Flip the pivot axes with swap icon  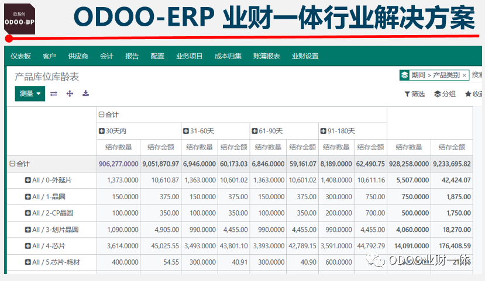(x=54, y=93)
